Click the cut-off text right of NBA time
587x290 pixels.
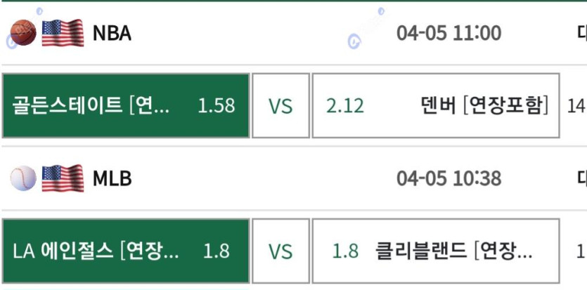[x=582, y=33]
